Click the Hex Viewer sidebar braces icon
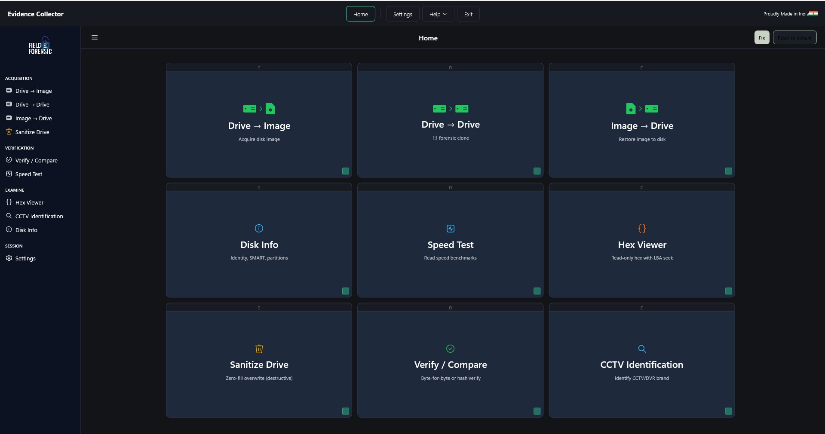Screen dimensions: 825x434 9,202
